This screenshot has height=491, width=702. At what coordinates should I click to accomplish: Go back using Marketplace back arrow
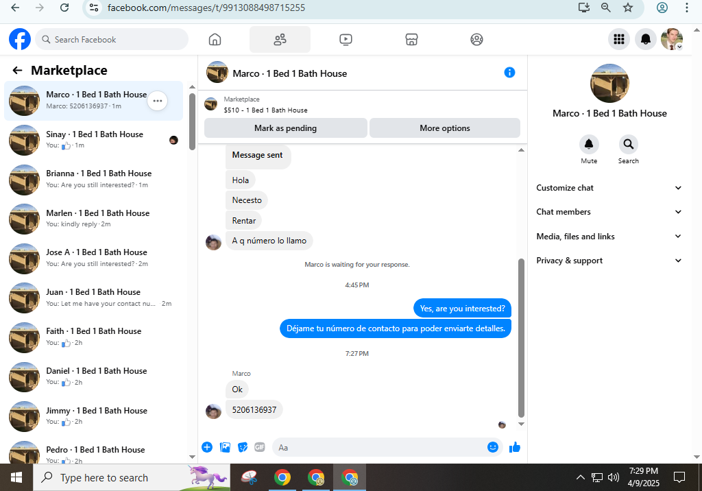(17, 71)
